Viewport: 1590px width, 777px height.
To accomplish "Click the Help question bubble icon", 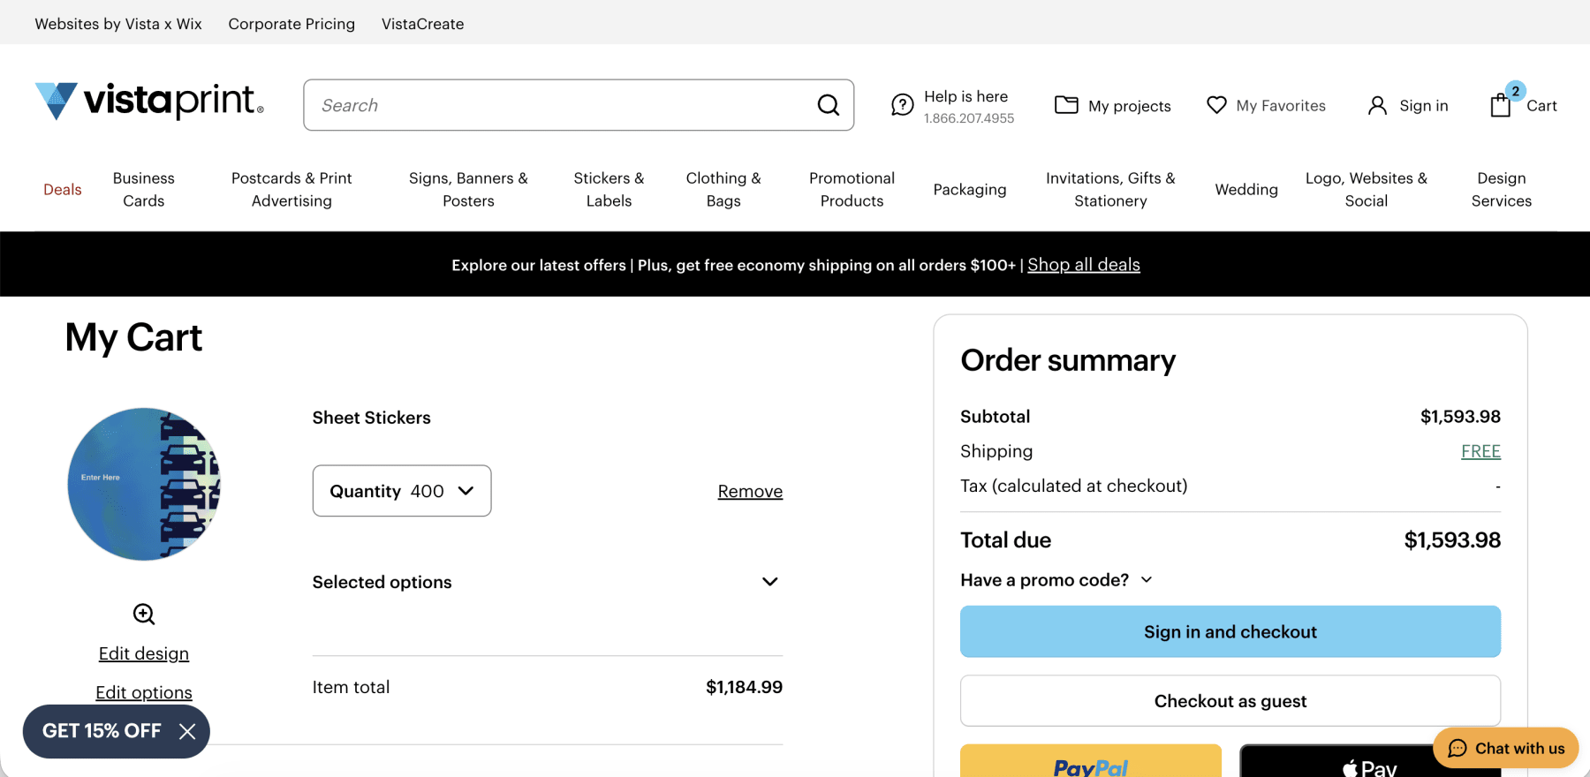I will 902,105.
